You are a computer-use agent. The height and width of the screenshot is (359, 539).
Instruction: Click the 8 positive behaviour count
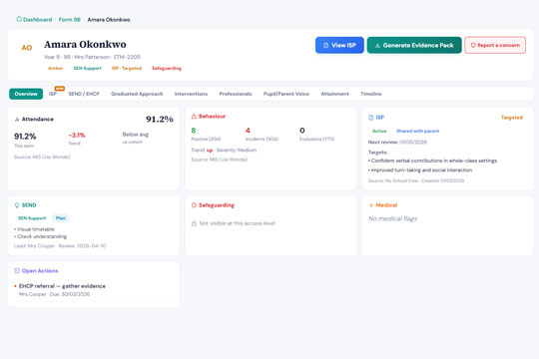coord(194,131)
